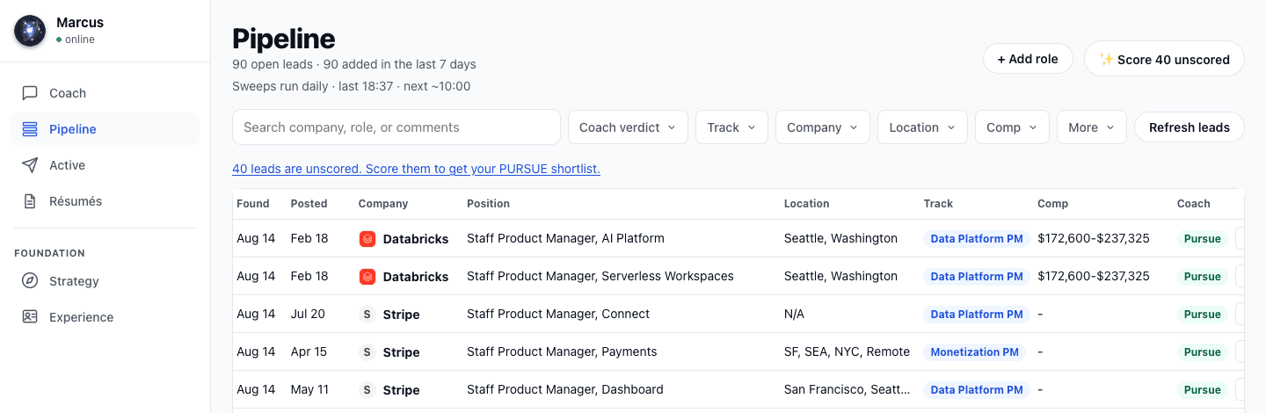The height and width of the screenshot is (413, 1266).
Task: Open the Company filter dropdown
Action: click(823, 127)
